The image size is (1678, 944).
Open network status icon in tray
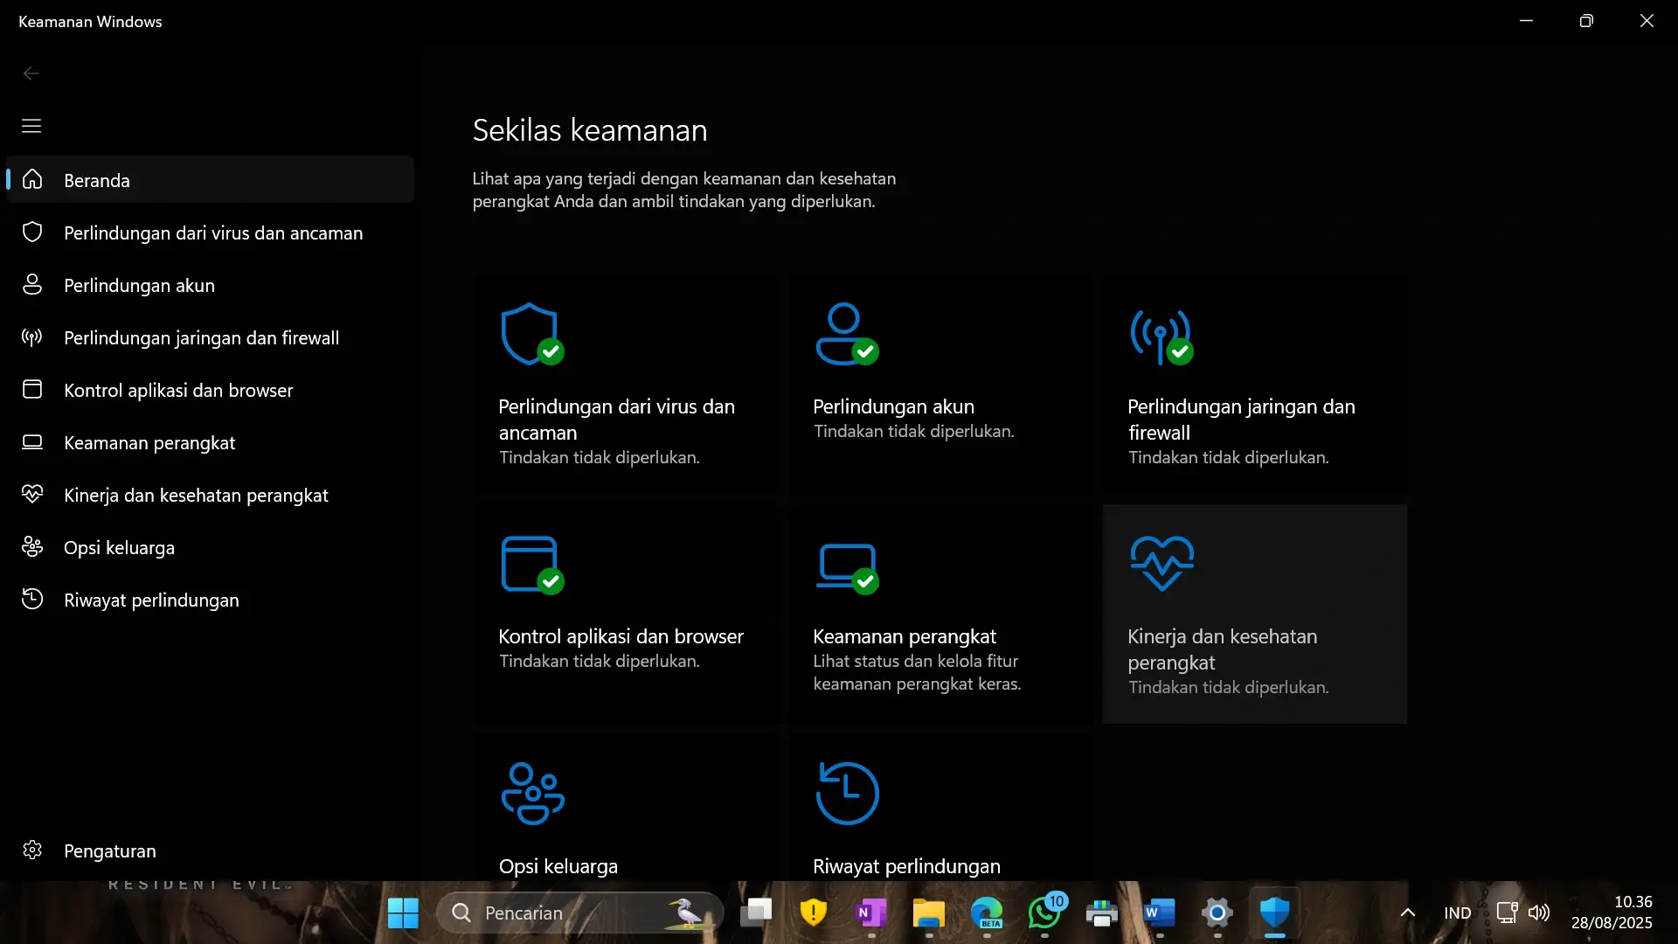coord(1507,913)
